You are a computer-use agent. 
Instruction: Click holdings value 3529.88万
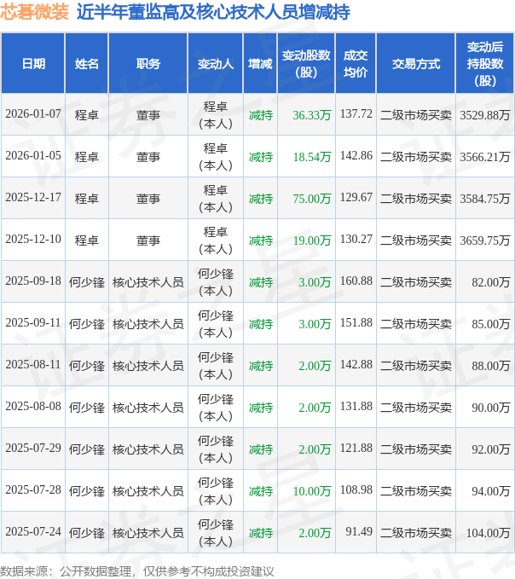[x=485, y=115]
